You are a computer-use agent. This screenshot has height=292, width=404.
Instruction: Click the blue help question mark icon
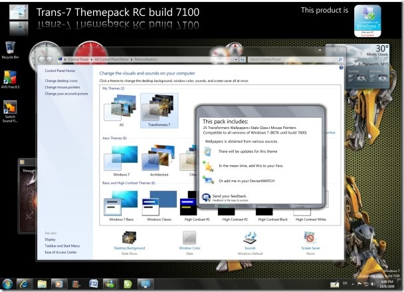point(341,68)
